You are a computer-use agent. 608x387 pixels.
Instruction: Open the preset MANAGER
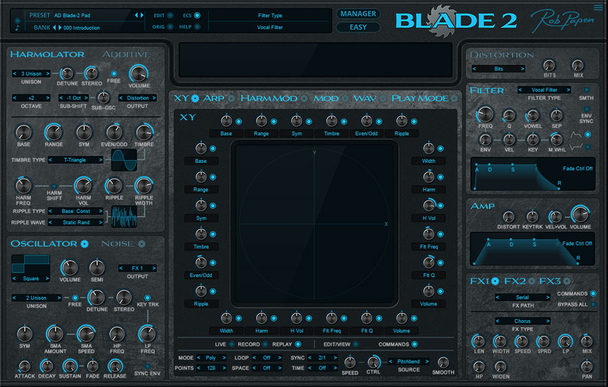(x=358, y=14)
